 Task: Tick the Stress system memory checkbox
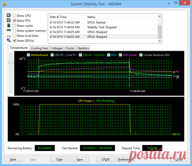tap(14, 31)
